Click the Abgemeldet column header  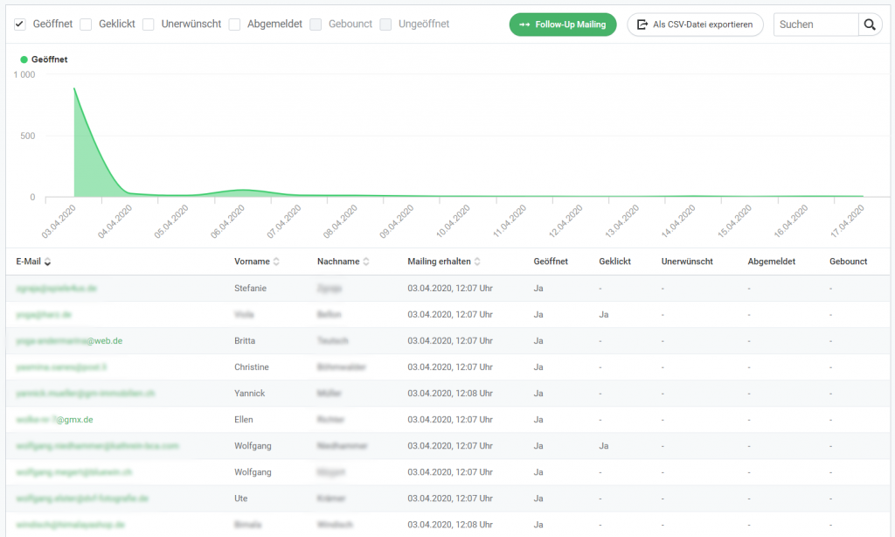pos(771,262)
